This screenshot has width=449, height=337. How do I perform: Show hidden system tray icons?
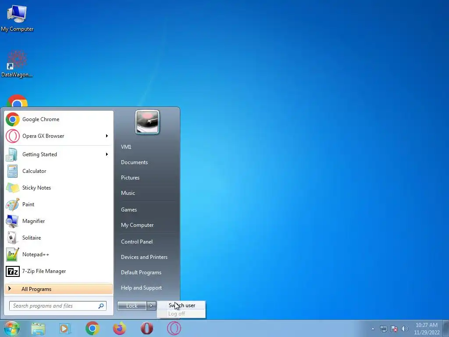pos(373,329)
